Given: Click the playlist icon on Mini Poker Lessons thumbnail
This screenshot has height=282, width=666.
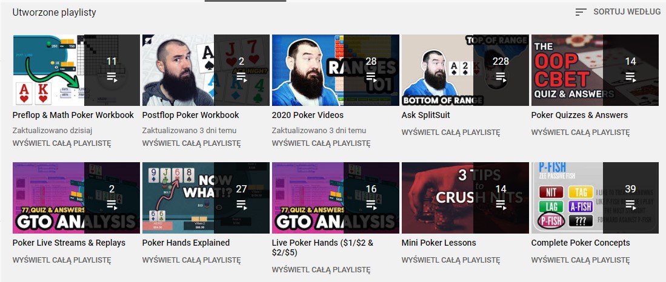Looking at the screenshot, I should point(501,205).
